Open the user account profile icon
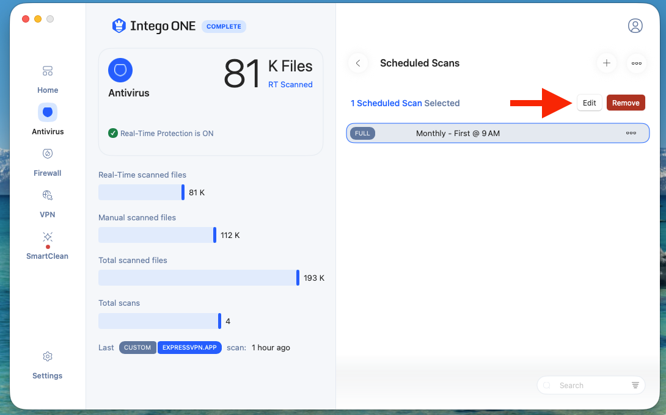The height and width of the screenshot is (415, 666). point(635,26)
